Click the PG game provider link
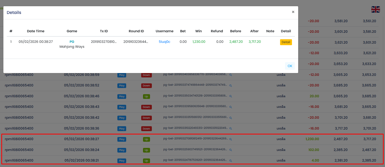Image resolution: width=385 pixels, height=167 pixels. click(x=72, y=42)
